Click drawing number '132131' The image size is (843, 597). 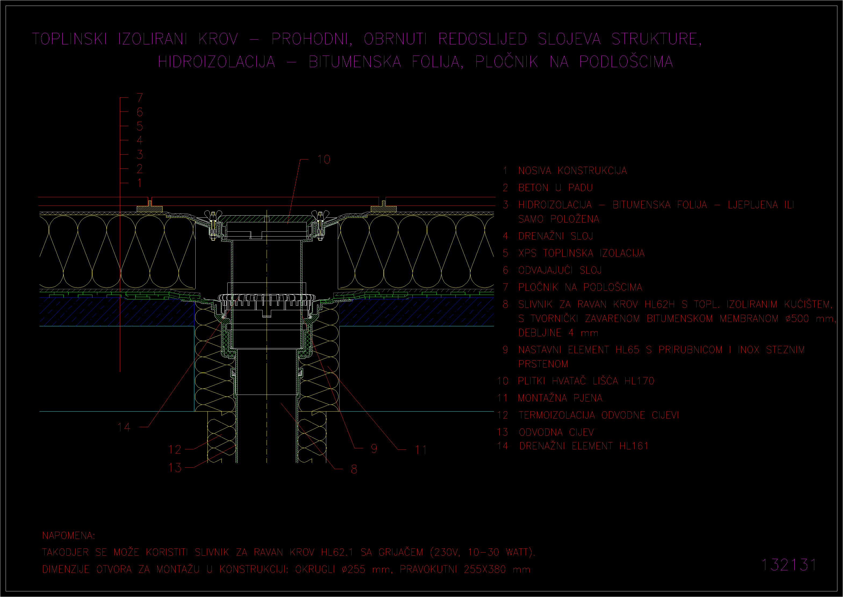789,565
